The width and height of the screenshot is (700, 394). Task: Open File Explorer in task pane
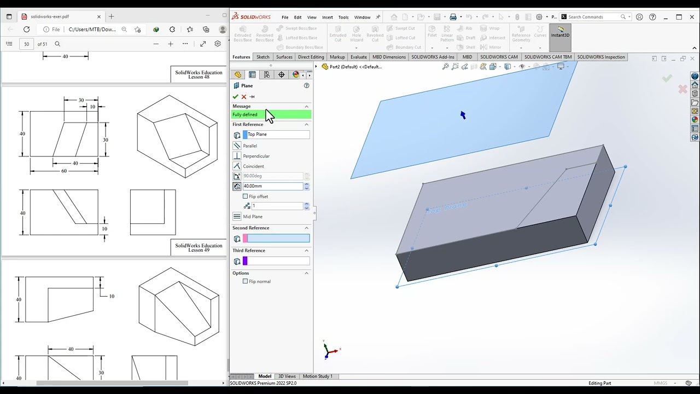click(695, 103)
